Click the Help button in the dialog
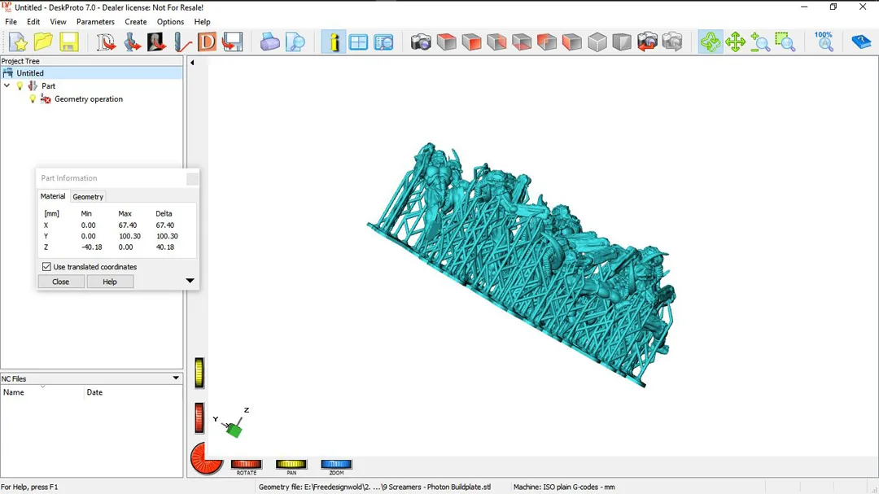This screenshot has width=879, height=494. coord(110,282)
